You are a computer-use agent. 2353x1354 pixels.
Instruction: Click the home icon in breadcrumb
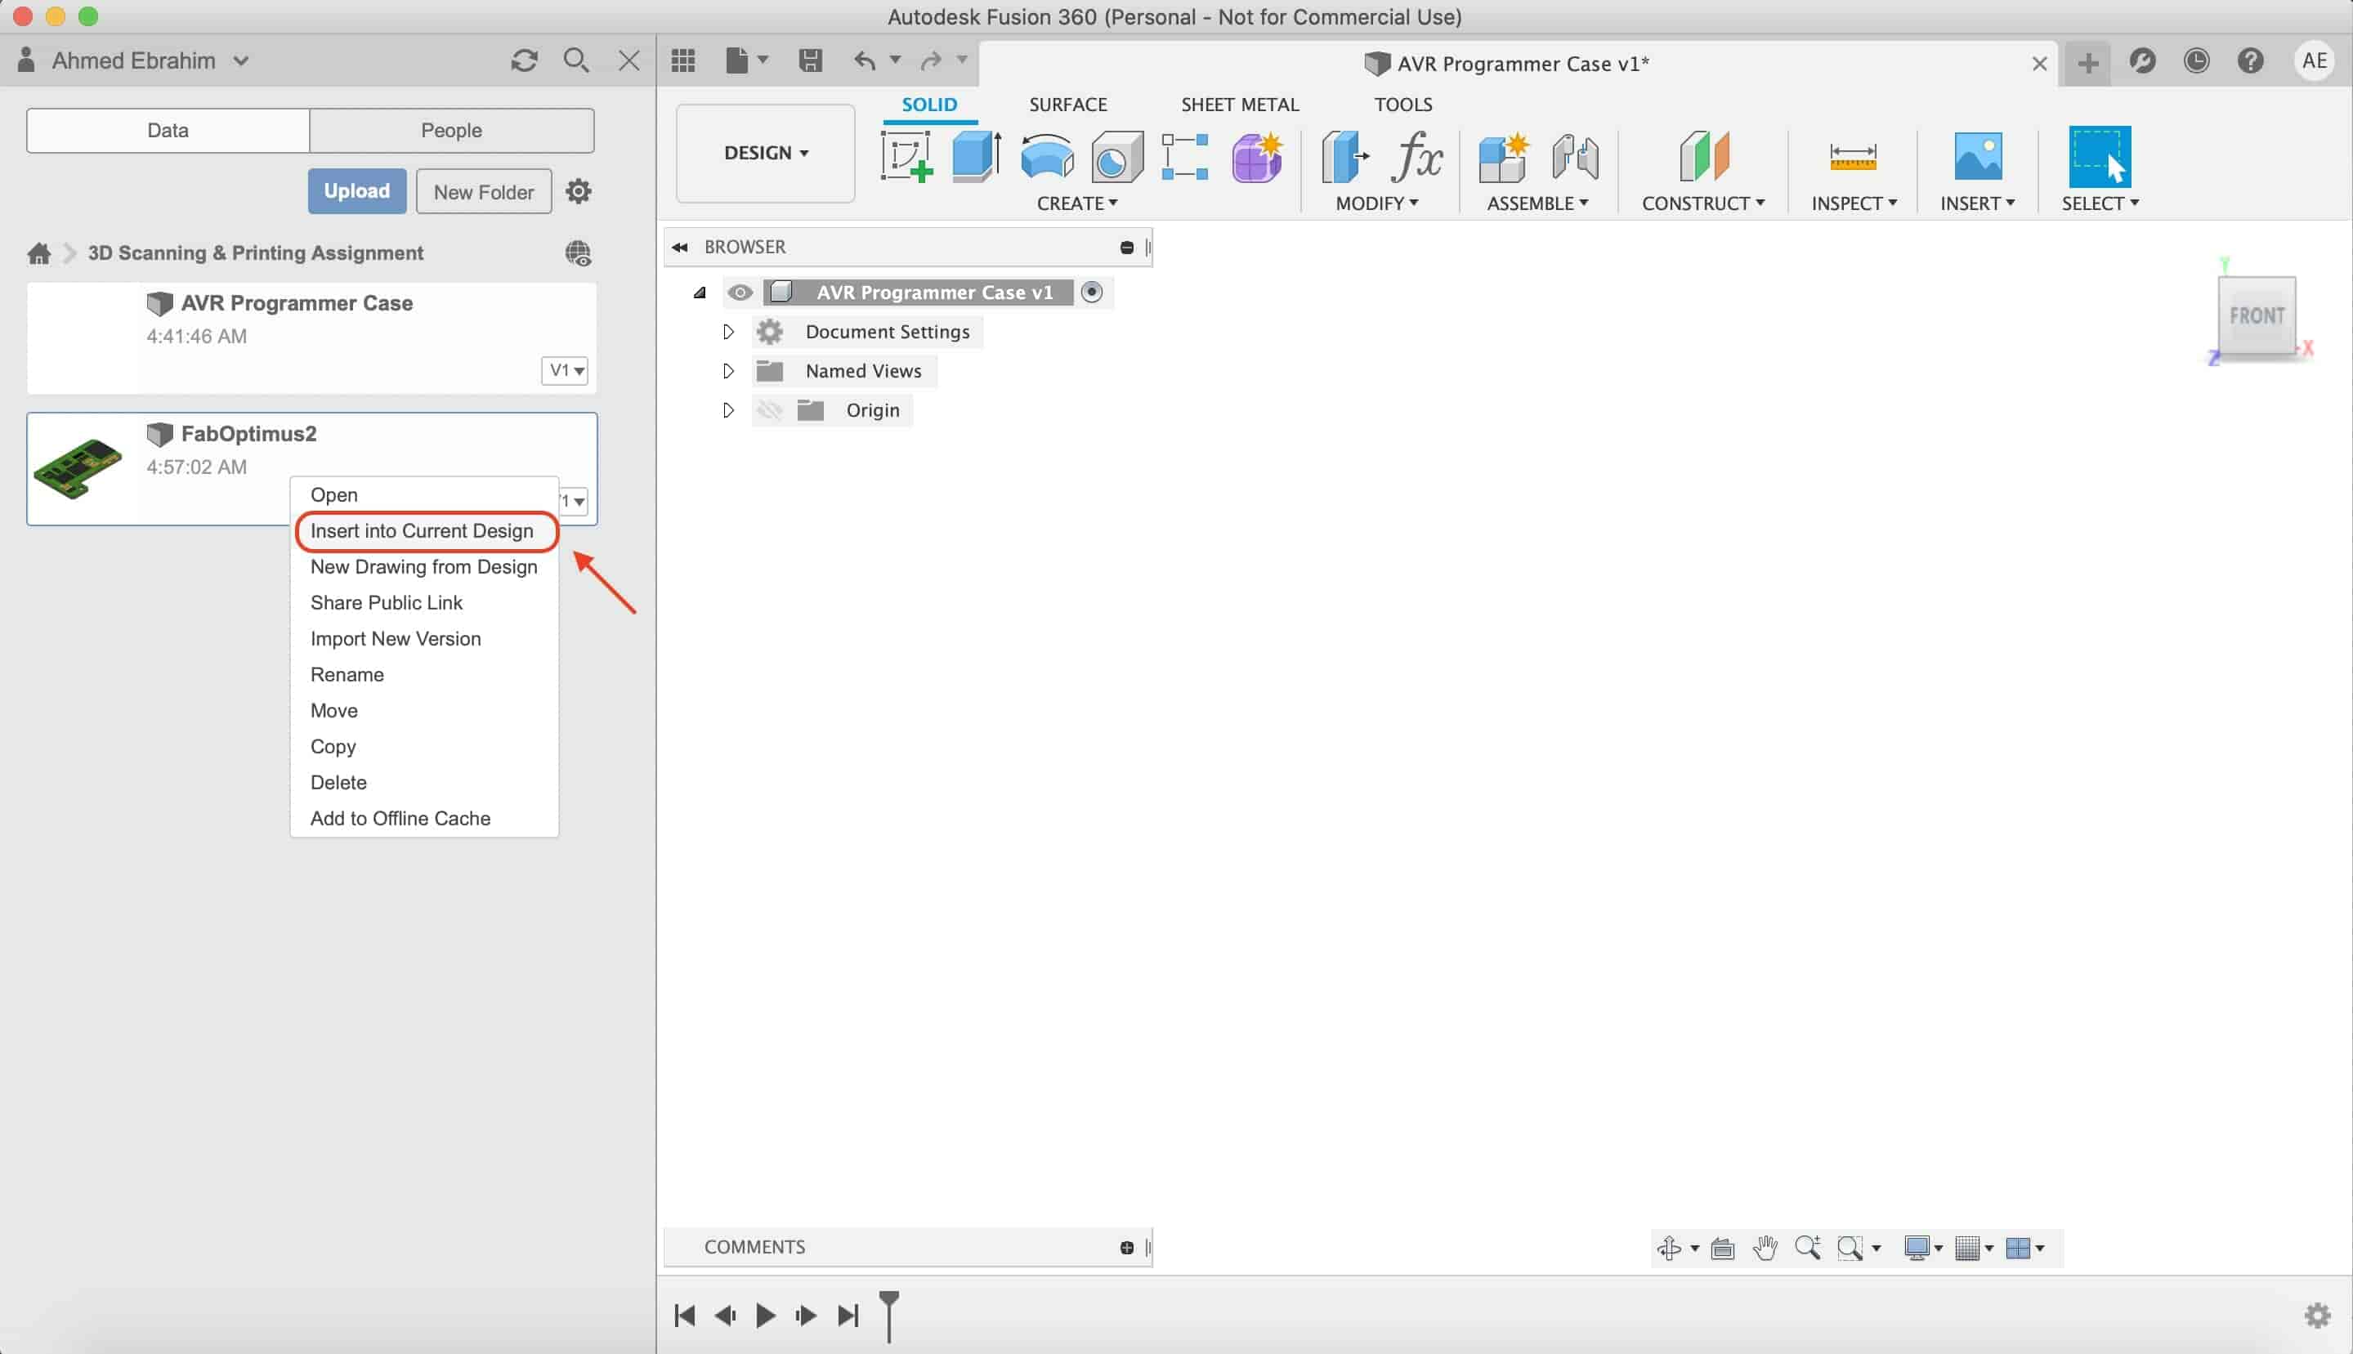pyautogui.click(x=39, y=253)
